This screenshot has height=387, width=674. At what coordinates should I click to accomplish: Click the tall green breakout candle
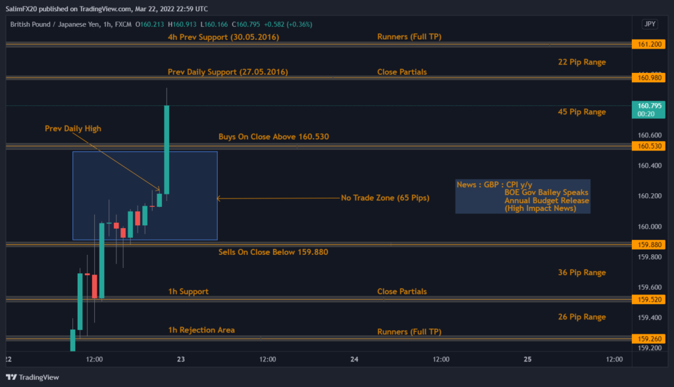167,150
